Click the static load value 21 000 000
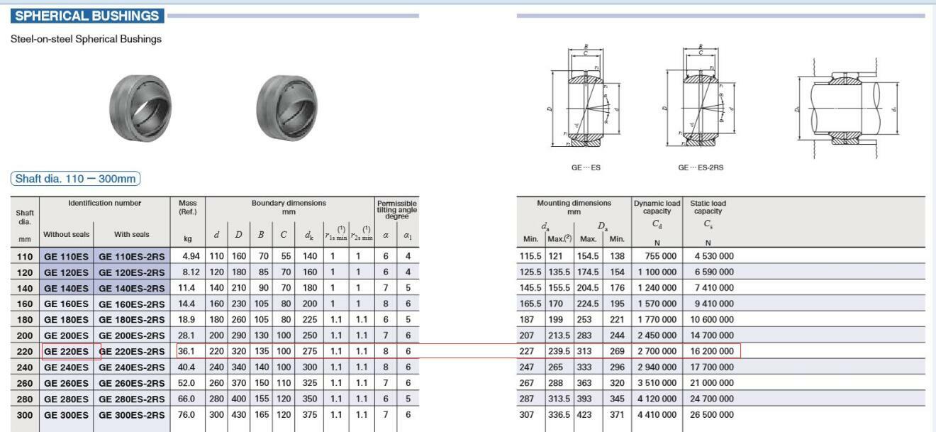The width and height of the screenshot is (936, 432). coord(711,383)
